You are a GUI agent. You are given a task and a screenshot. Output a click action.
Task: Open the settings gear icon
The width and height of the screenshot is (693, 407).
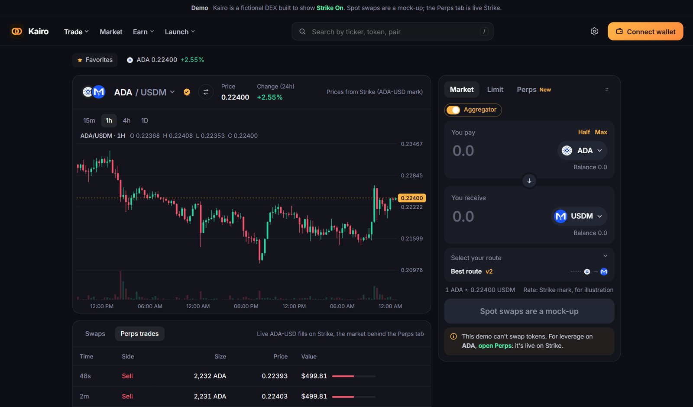(x=594, y=31)
